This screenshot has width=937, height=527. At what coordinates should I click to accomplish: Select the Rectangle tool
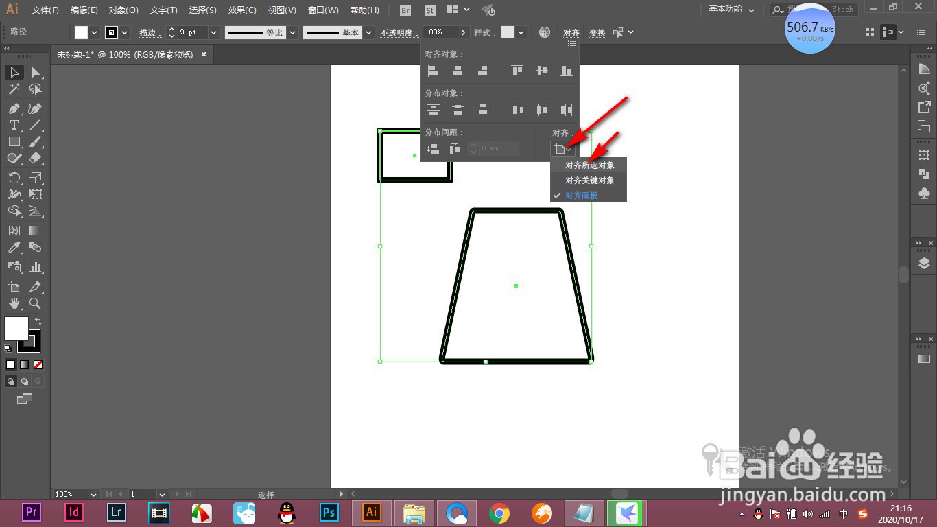[x=14, y=141]
